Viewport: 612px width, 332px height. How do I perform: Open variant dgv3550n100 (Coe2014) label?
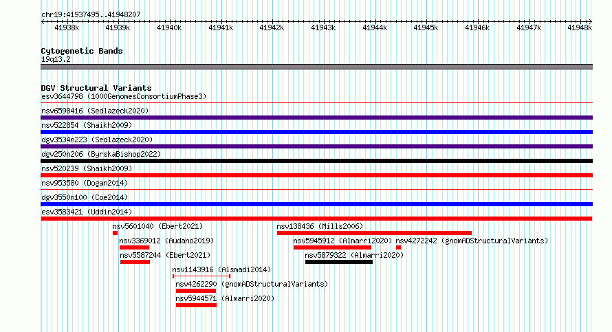[85, 197]
